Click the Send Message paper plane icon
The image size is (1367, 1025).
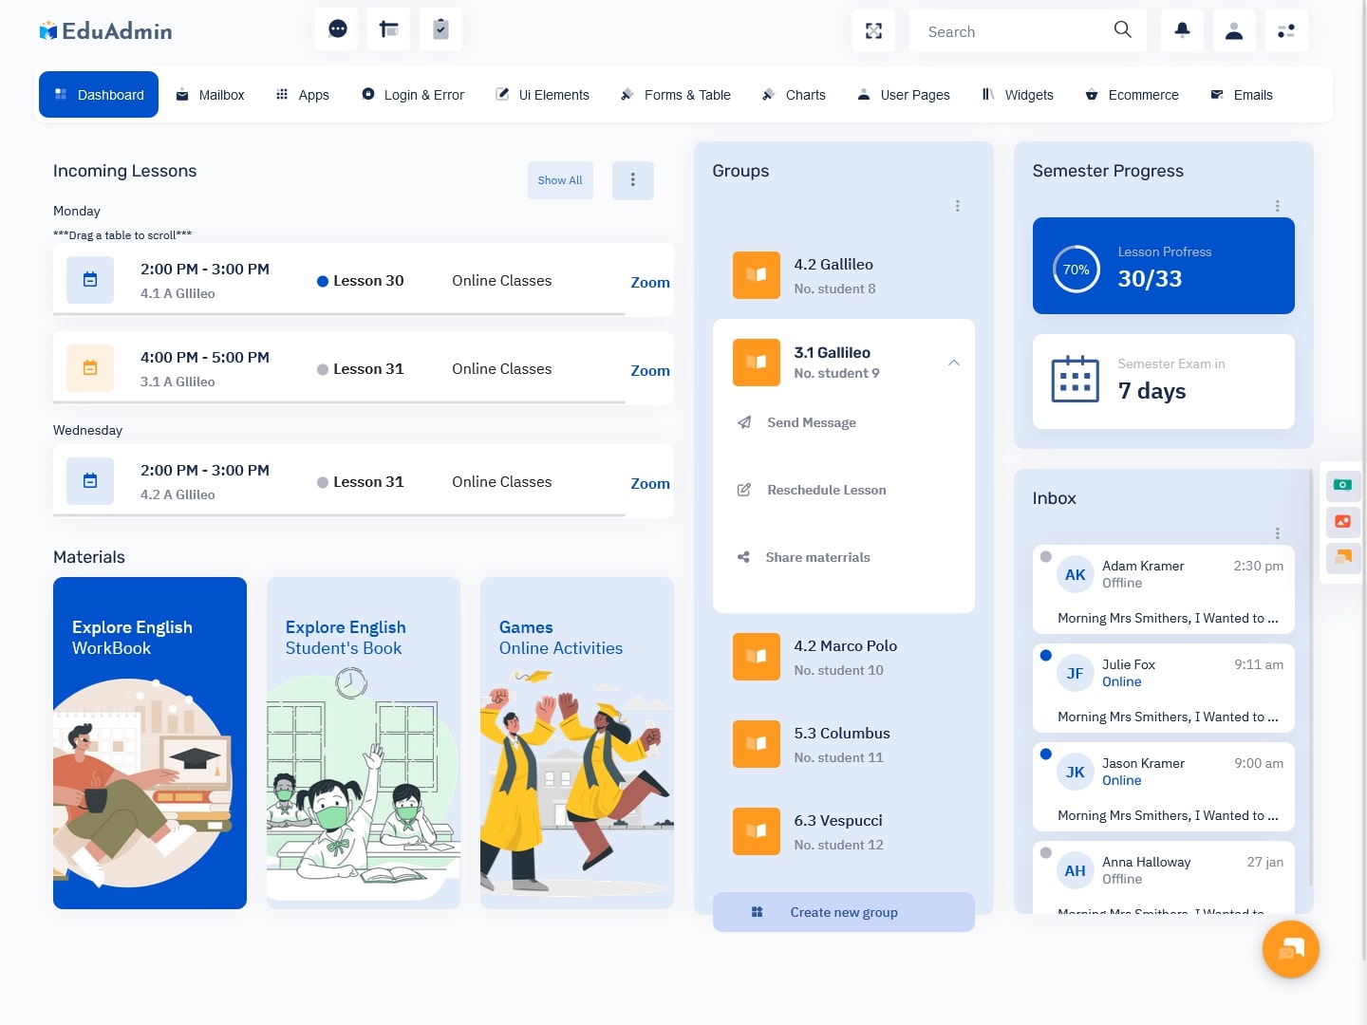click(x=744, y=422)
